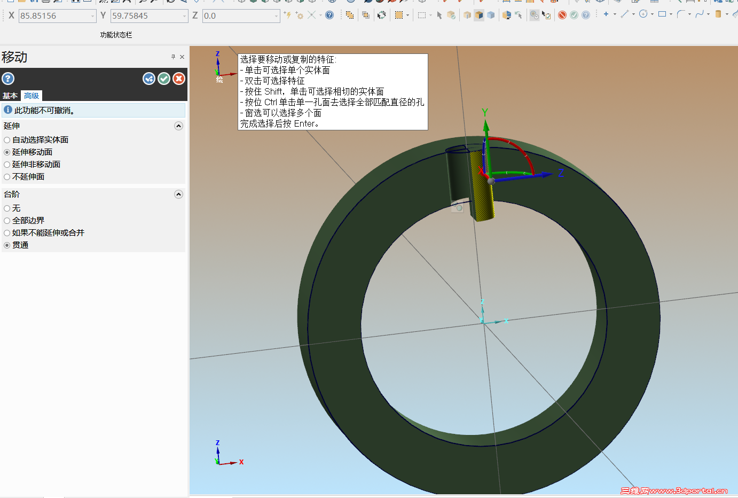Click the blue help icon in top toolbar
The height and width of the screenshot is (498, 738).
(x=329, y=15)
